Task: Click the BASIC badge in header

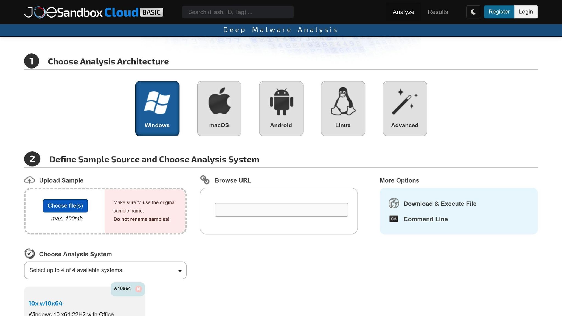Action: pos(151,12)
